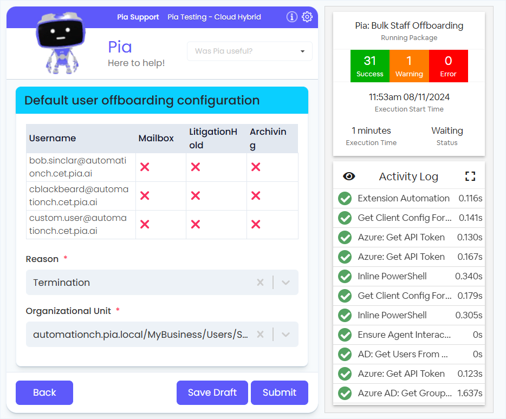Click the green check for the 0.141s Get Client Config entry
The width and height of the screenshot is (506, 419).
pos(345,218)
